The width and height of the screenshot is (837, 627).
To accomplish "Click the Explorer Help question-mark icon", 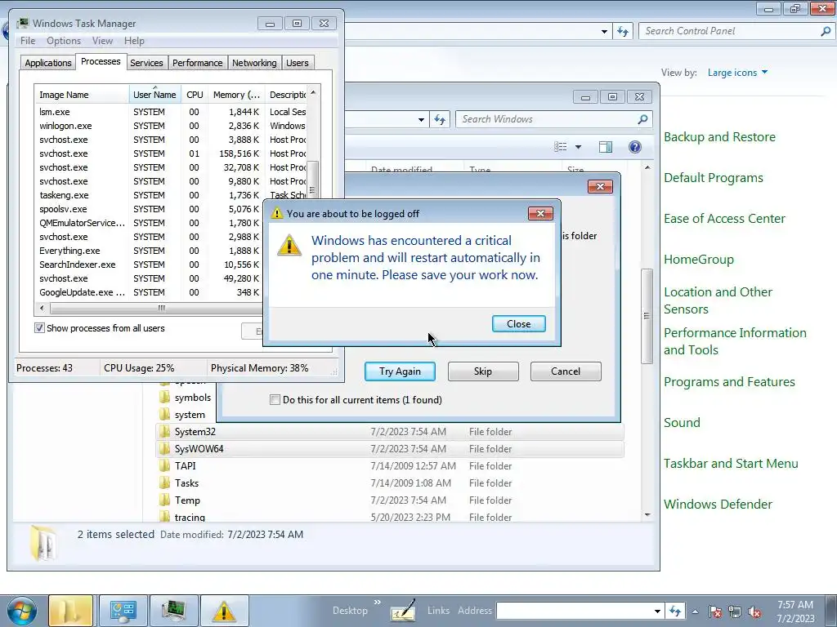I will (x=634, y=147).
